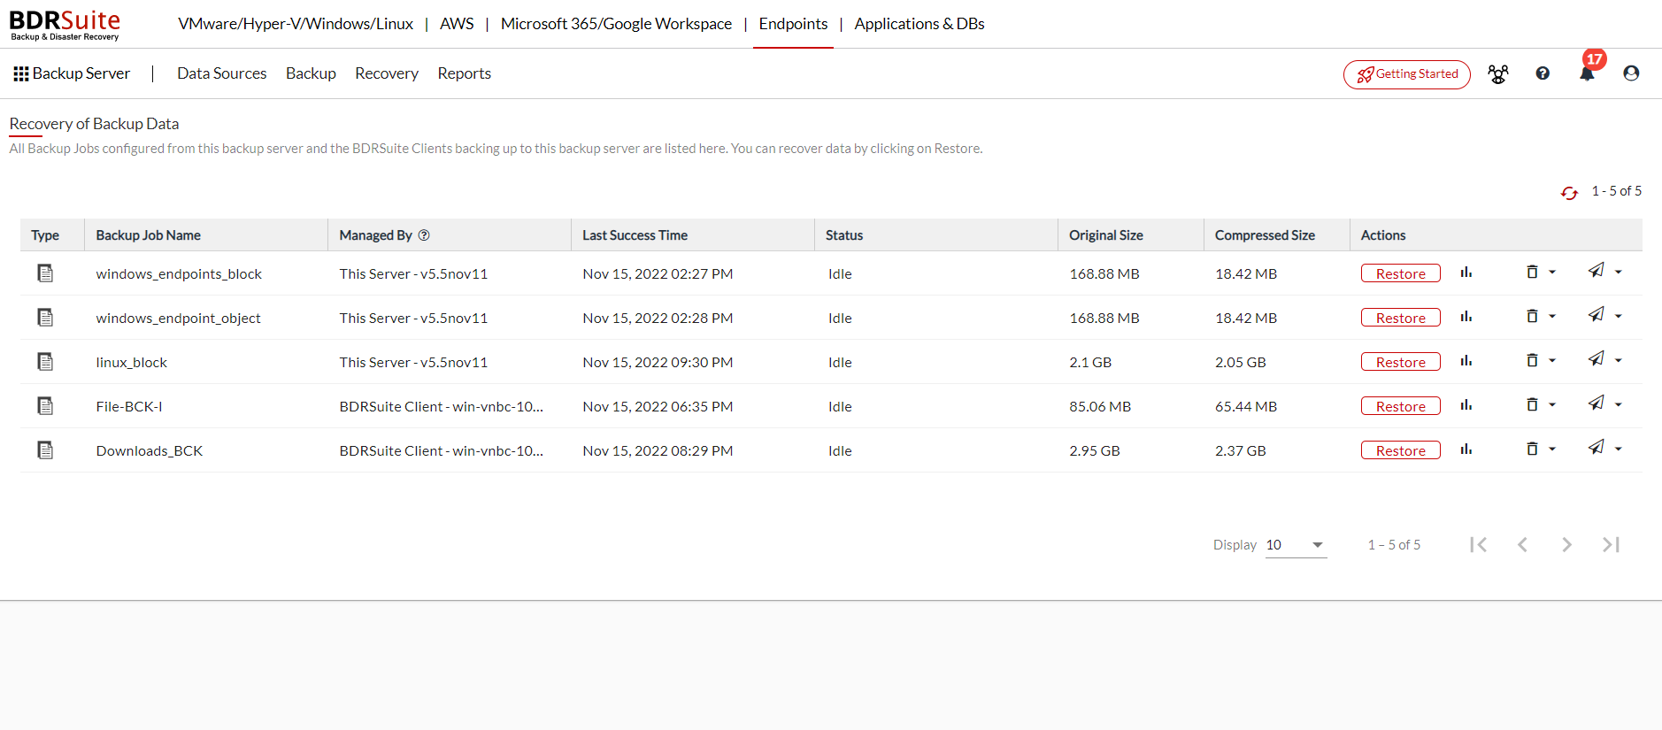Click delete trash icon for windows_endpoints_block
Image resolution: width=1662 pixels, height=730 pixels.
(1532, 272)
